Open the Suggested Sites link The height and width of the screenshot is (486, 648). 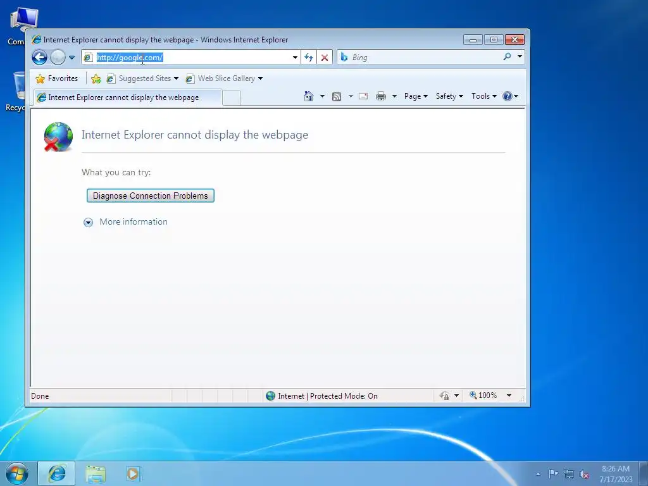(142, 78)
